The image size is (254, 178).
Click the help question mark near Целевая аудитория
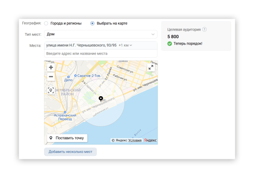[x=205, y=29]
